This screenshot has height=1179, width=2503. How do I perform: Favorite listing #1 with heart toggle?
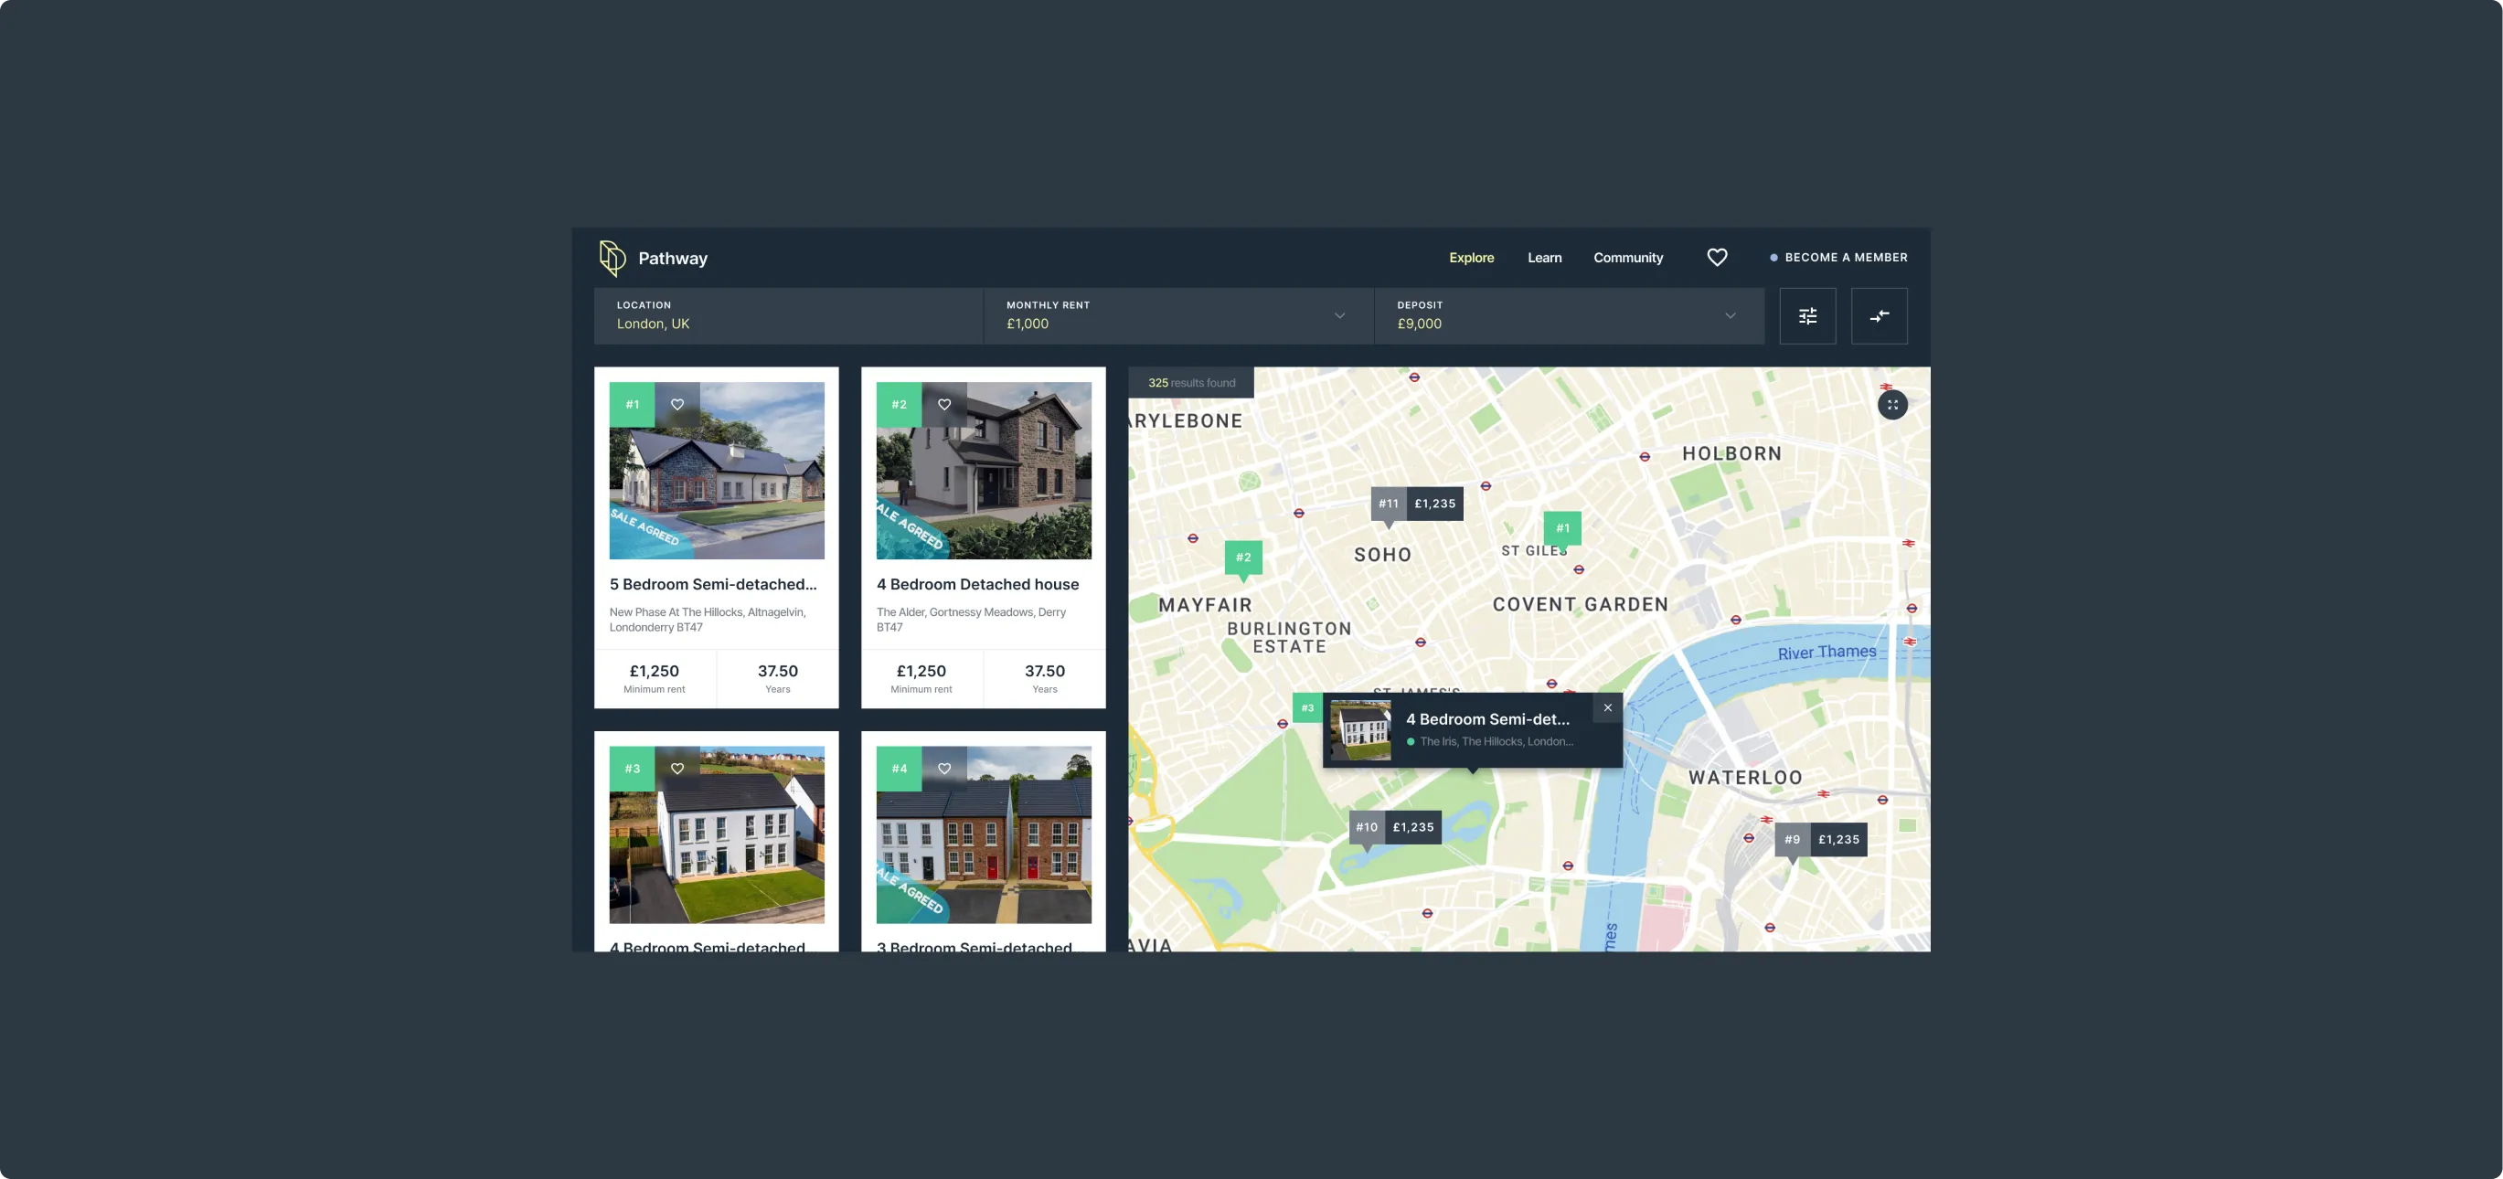point(677,404)
